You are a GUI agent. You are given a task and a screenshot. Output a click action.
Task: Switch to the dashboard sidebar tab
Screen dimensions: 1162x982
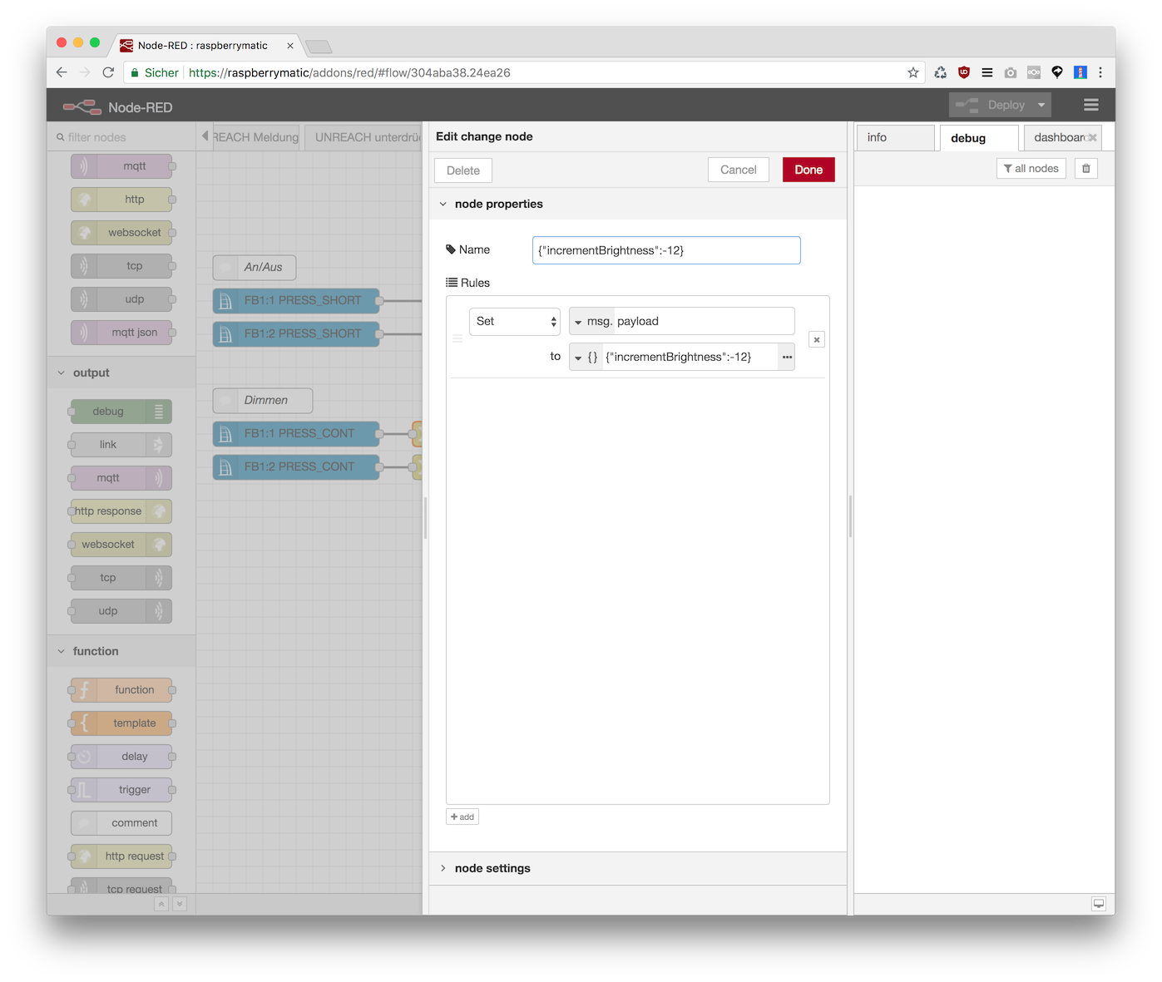click(x=1059, y=137)
